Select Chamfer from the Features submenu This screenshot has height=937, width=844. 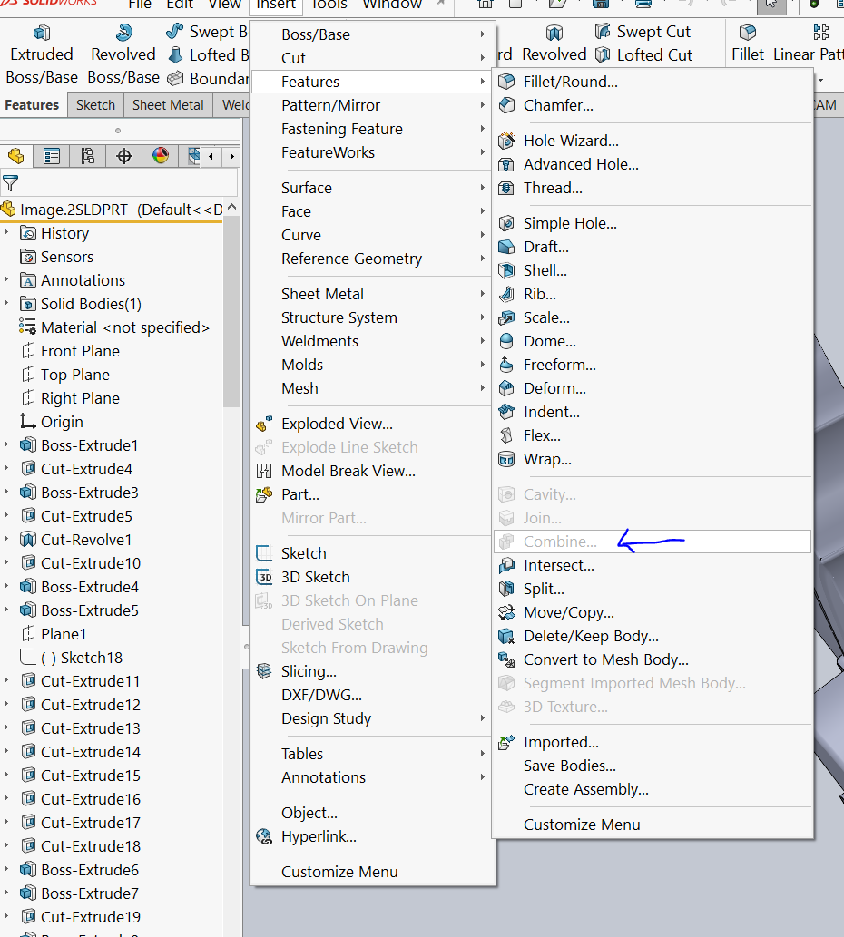pos(652,106)
